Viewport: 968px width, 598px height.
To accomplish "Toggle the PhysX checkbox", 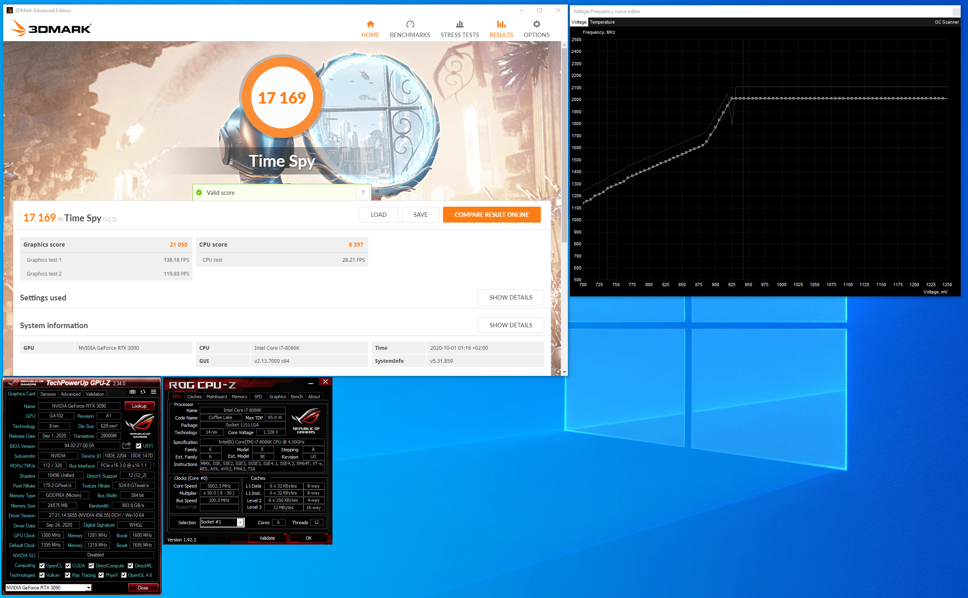I will tap(101, 575).
